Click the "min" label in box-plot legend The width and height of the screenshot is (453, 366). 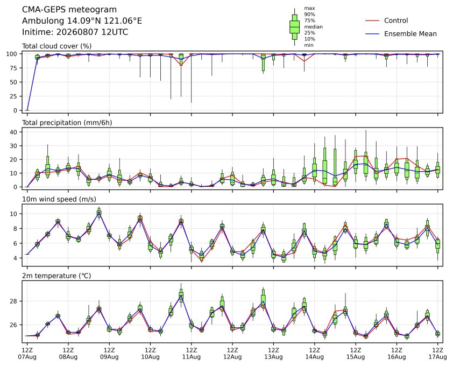coord(309,45)
